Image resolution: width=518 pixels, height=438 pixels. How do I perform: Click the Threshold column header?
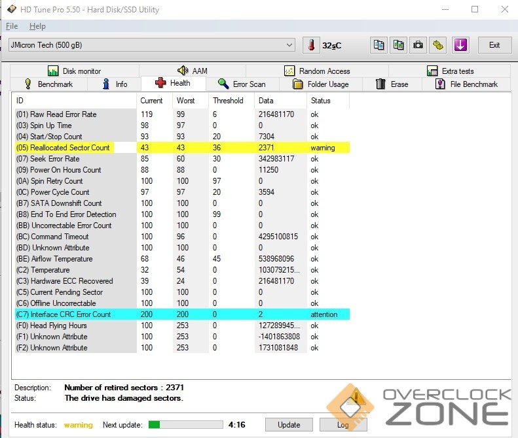[231, 101]
